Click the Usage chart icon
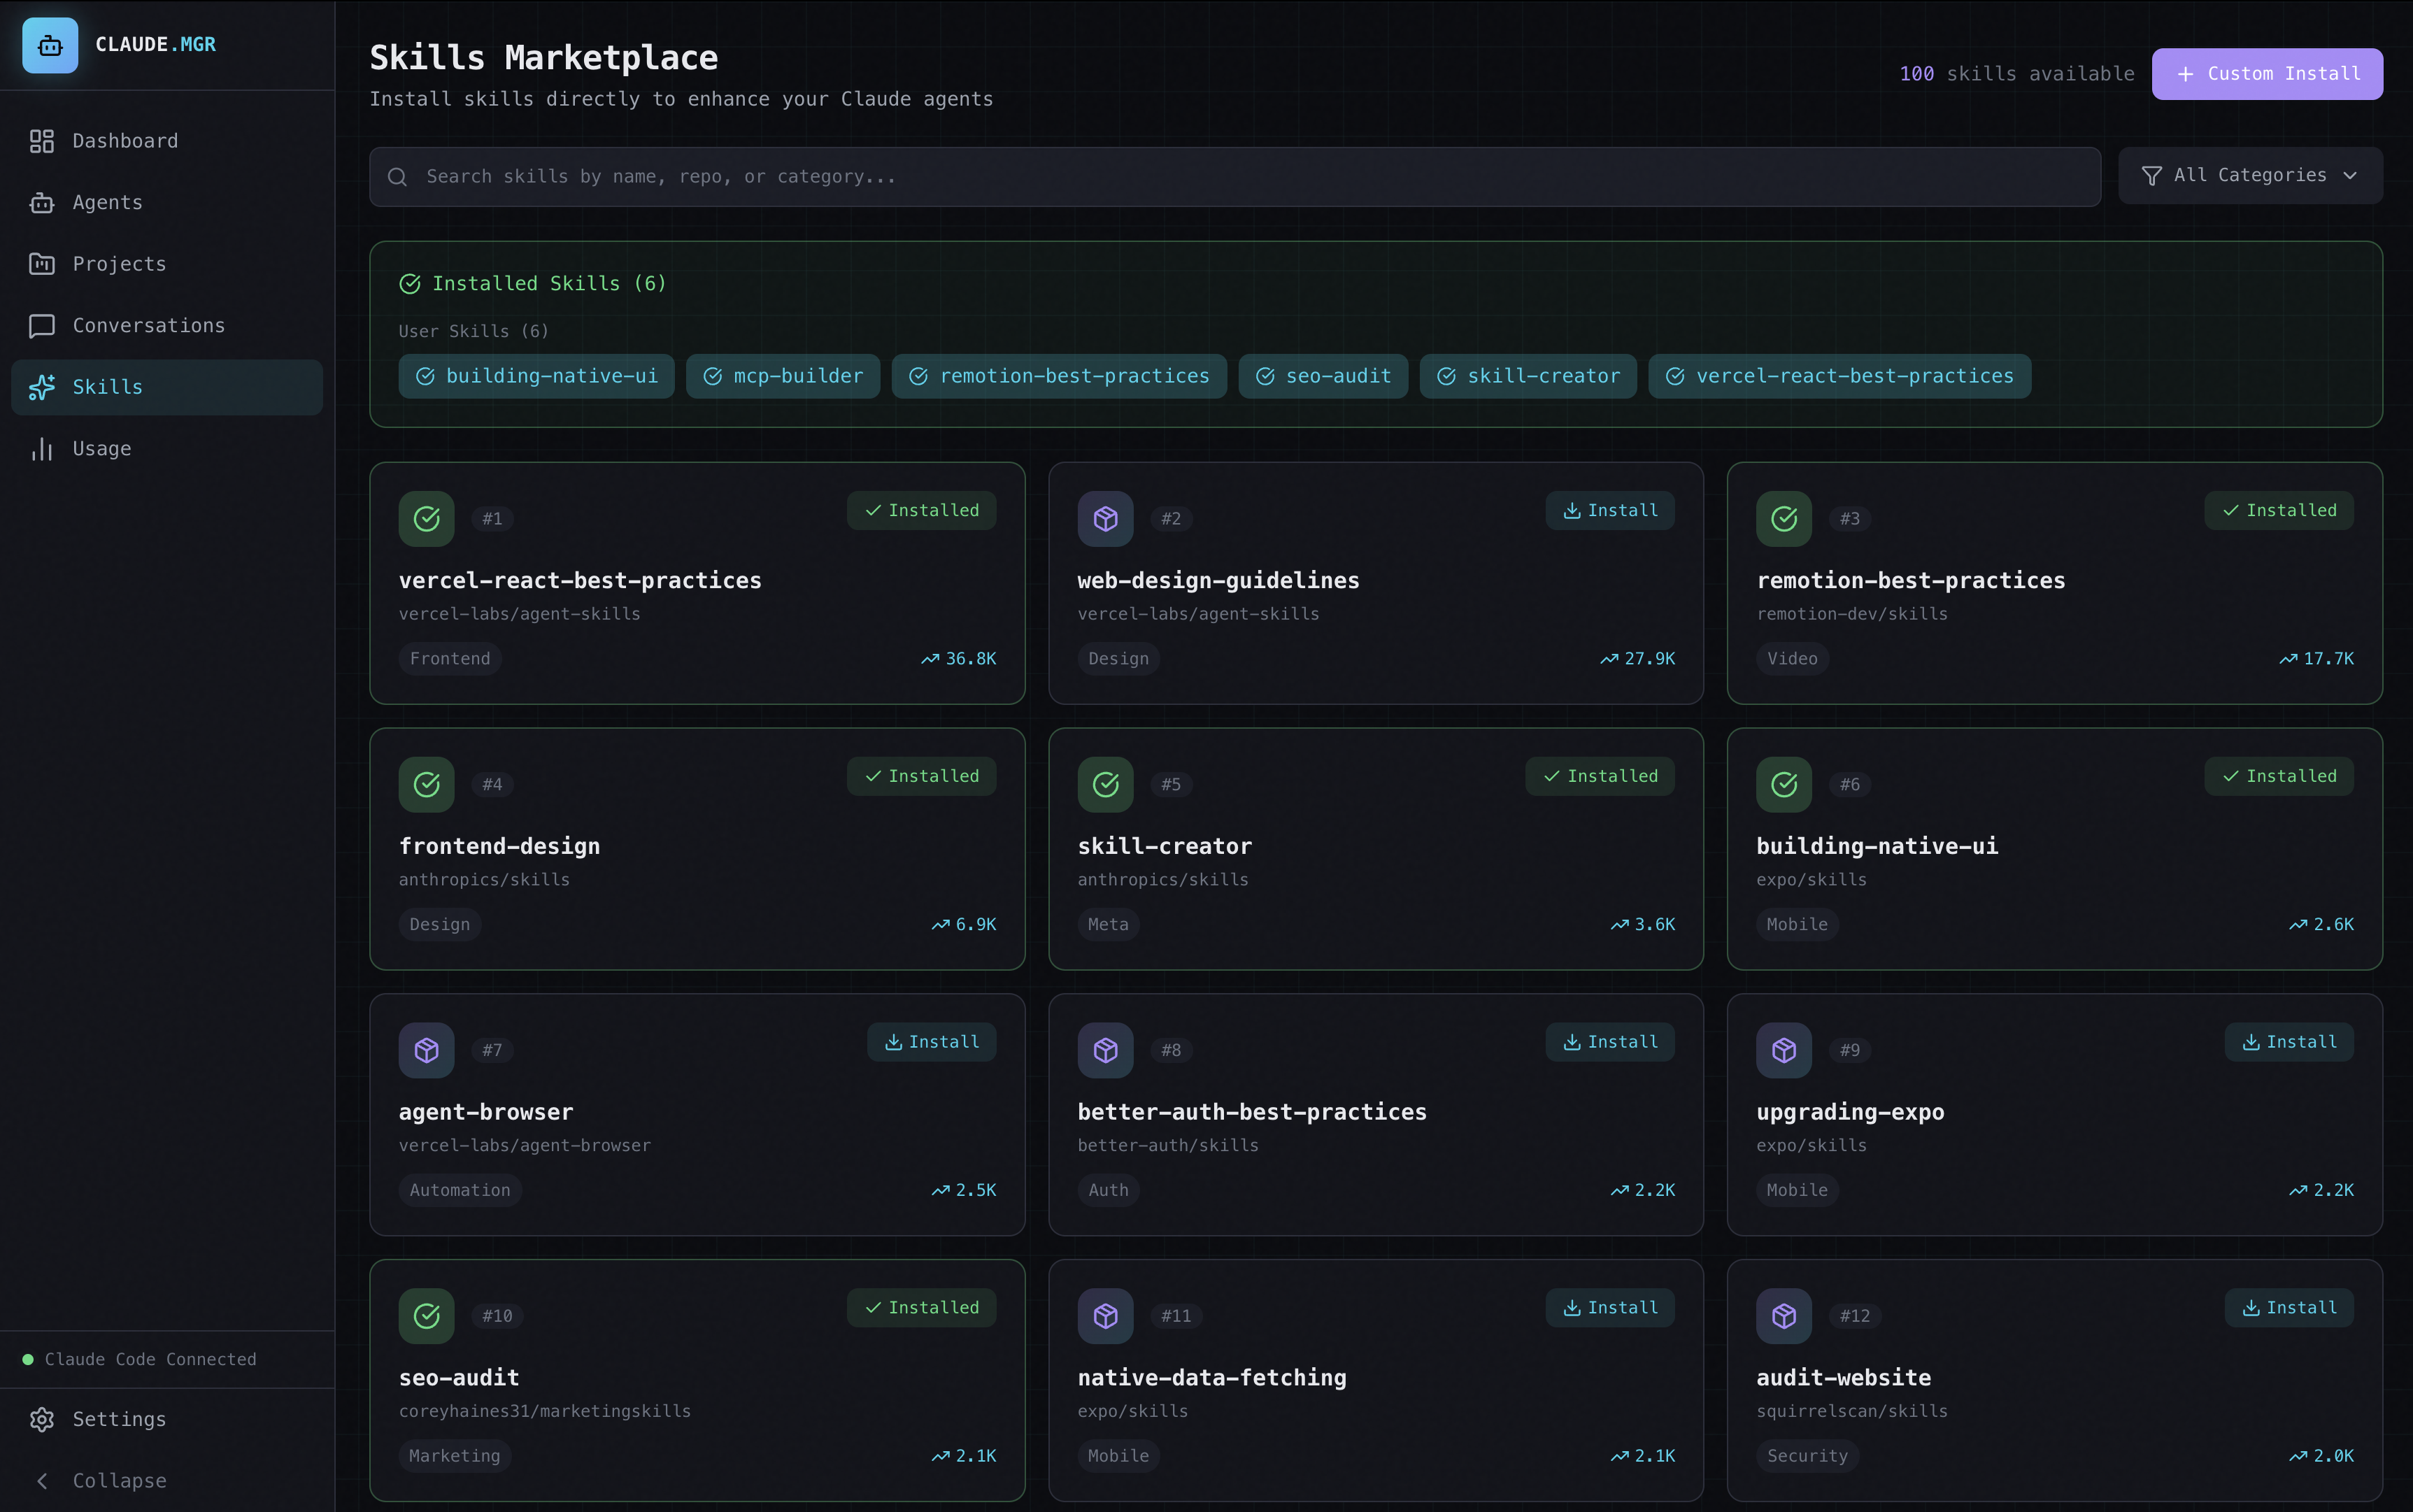Image resolution: width=2413 pixels, height=1512 pixels. point(41,448)
